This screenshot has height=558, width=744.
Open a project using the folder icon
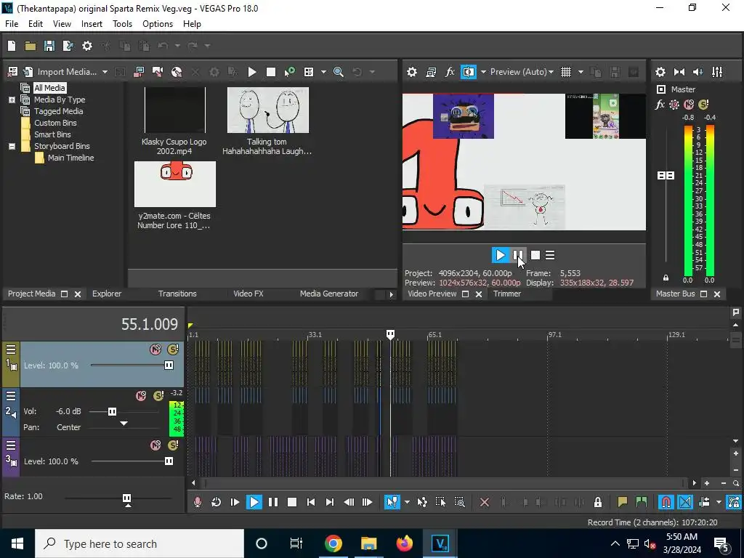click(31, 46)
